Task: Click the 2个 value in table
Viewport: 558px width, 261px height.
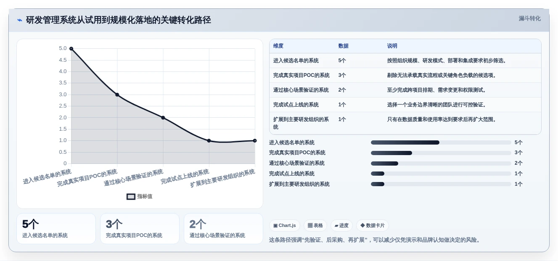Action: 342,90
